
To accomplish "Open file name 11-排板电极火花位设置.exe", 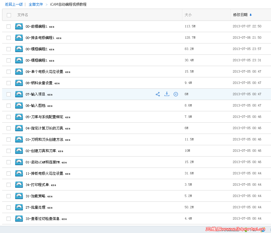I will (48, 173).
